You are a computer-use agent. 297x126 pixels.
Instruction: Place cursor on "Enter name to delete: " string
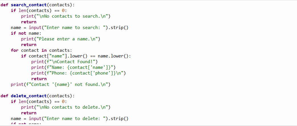pyautogui.click(x=75, y=119)
